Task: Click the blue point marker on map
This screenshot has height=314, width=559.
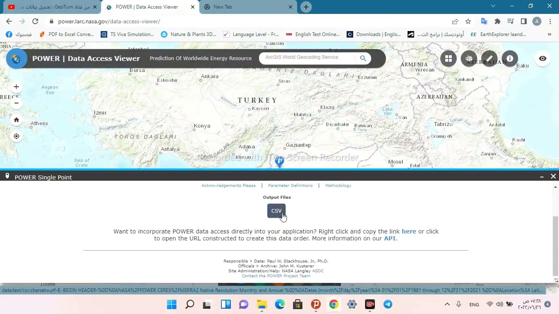Action: tap(279, 162)
